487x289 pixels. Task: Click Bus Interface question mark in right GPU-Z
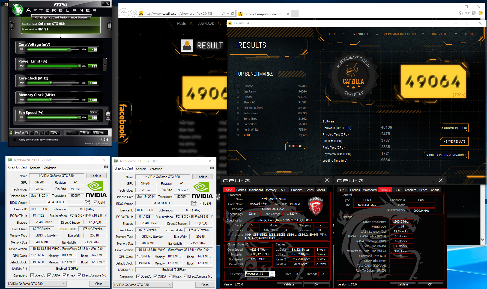[x=212, y=217]
